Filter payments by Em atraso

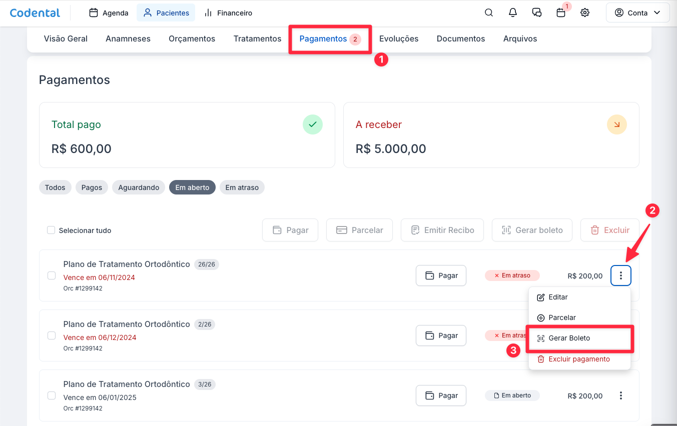pyautogui.click(x=242, y=187)
